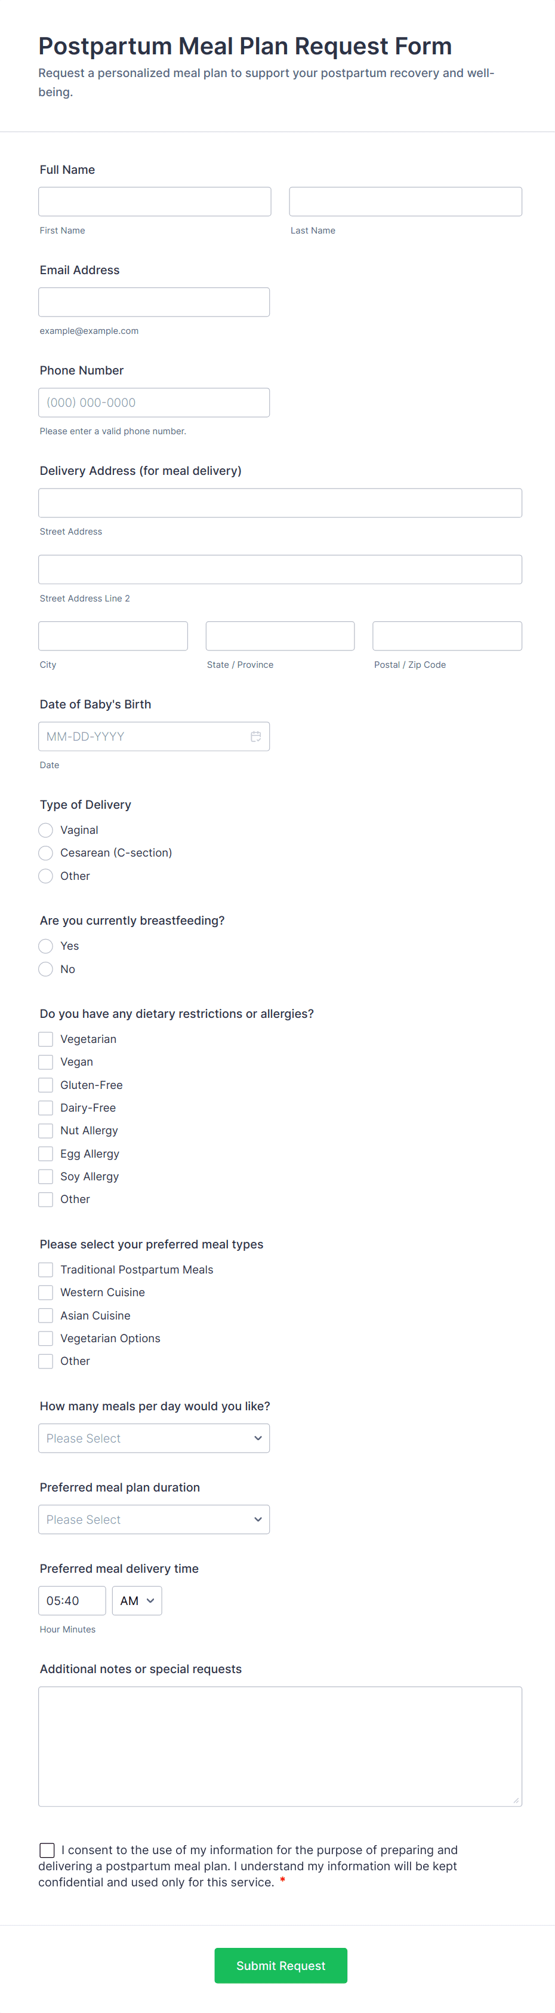This screenshot has height=2013, width=555.
Task: Open the AM/PM delivery time selector
Action: [137, 1600]
